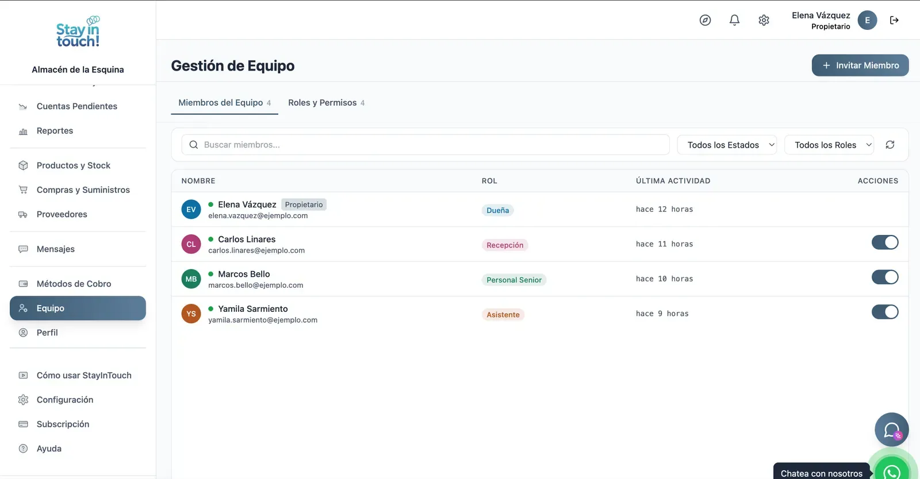Go to Configuración in sidebar

pyautogui.click(x=78, y=400)
